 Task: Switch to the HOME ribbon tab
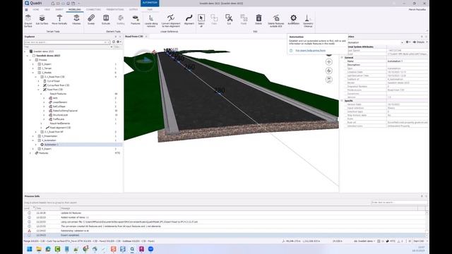(36, 9)
